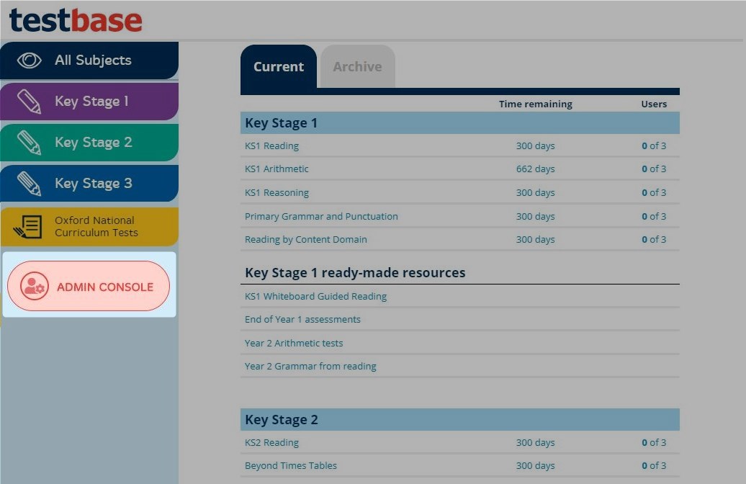The image size is (746, 484).
Task: Open the KS1 Arithmetic link
Action: (277, 169)
